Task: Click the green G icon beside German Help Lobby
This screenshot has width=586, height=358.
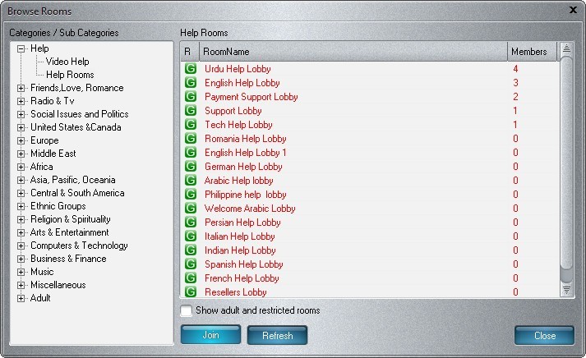Action: click(191, 167)
